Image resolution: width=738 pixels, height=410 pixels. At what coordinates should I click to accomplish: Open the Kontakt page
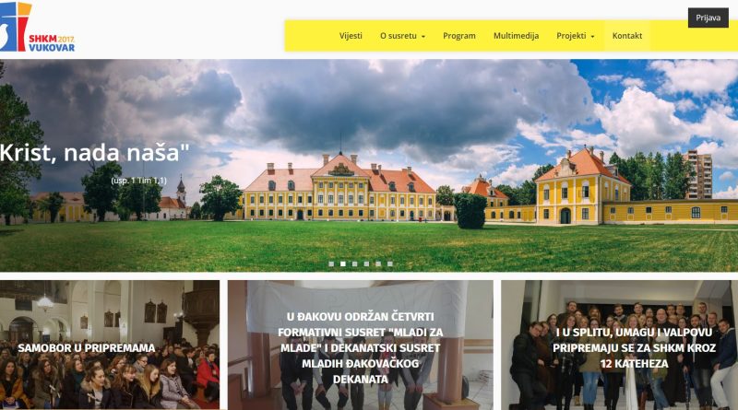pos(627,36)
